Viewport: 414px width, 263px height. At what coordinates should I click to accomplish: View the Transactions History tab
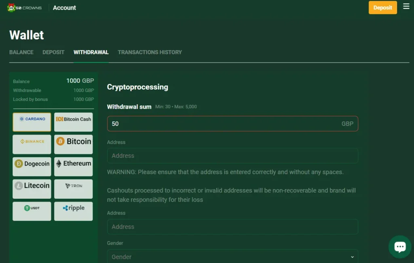pyautogui.click(x=150, y=52)
